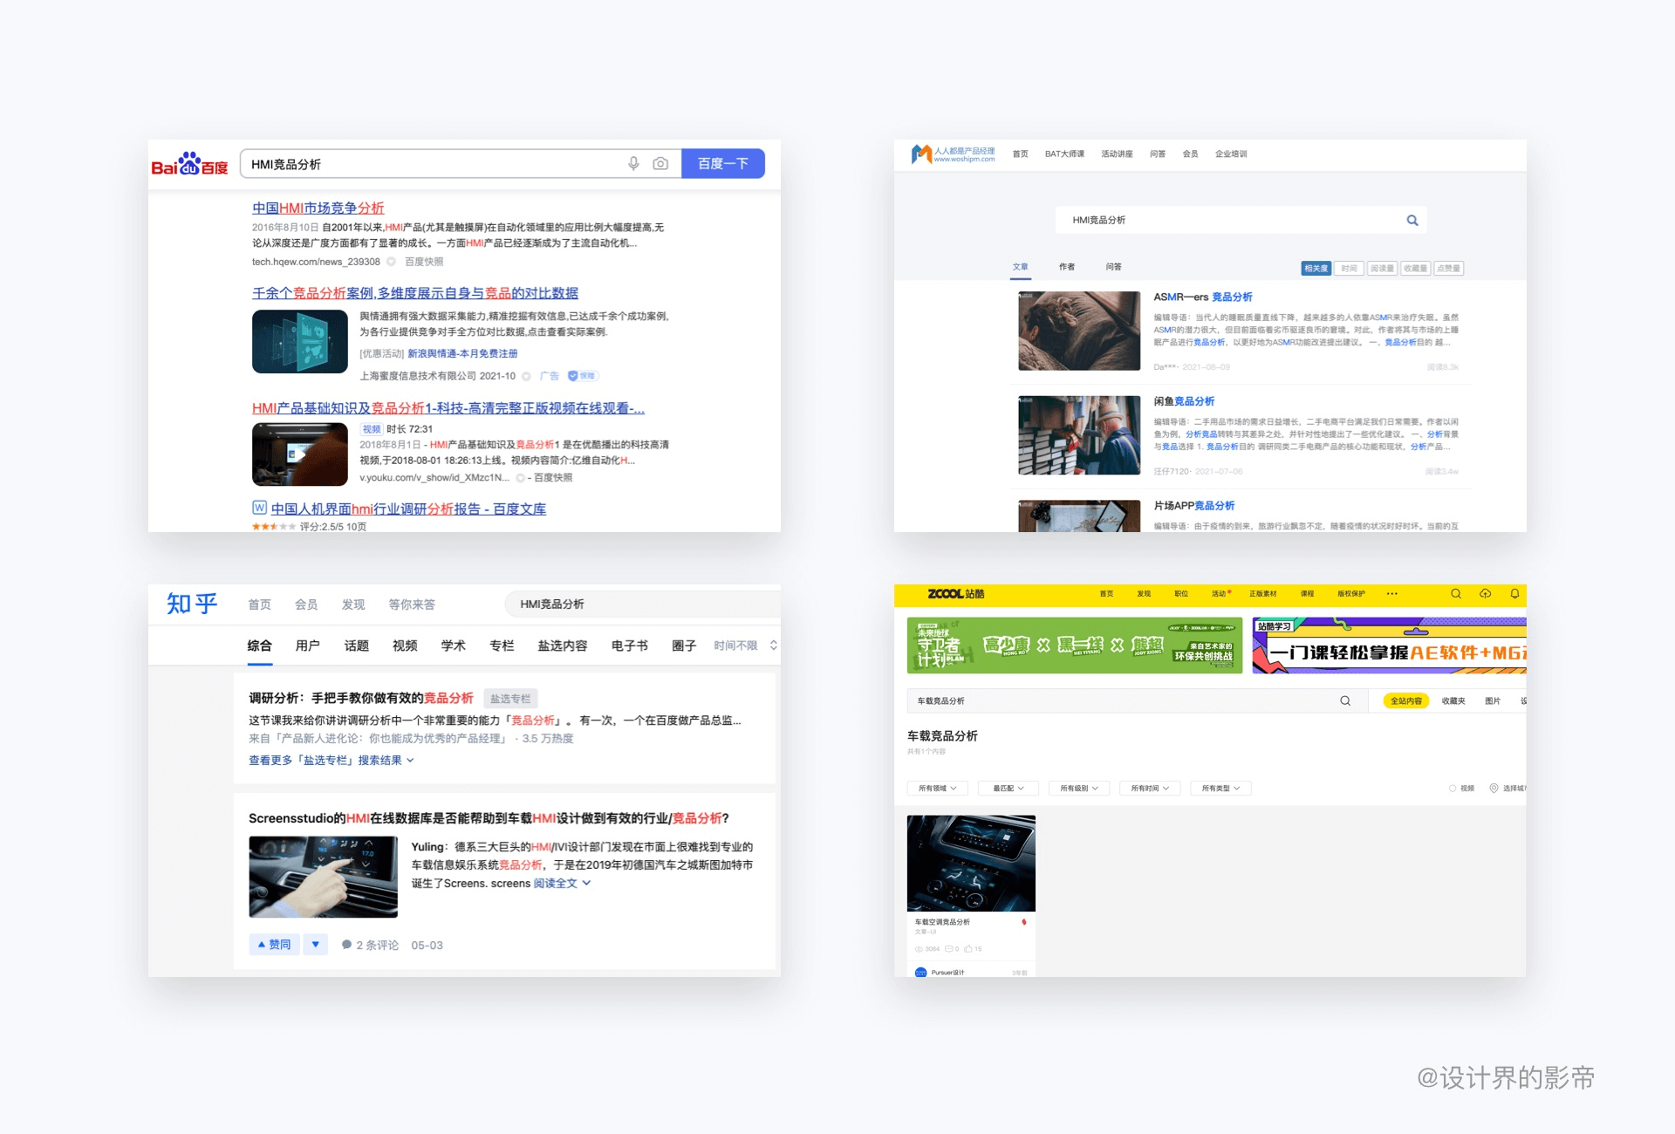Click the Baidu logo
Screen dimensions: 1675x1134
coord(189,164)
